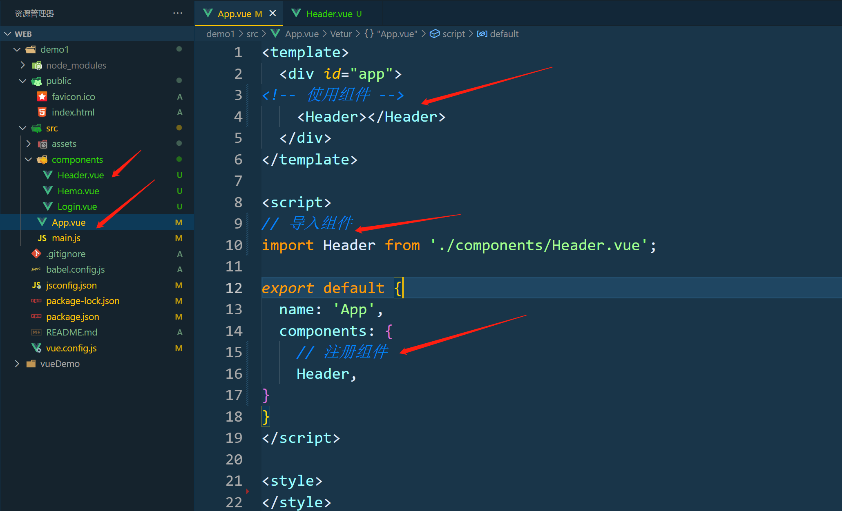The width and height of the screenshot is (842, 511).
Task: Click the src folder icon
Action: (37, 128)
